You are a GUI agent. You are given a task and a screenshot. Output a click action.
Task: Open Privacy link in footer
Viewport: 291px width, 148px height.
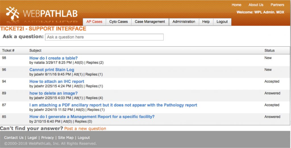pyautogui.click(x=47, y=138)
